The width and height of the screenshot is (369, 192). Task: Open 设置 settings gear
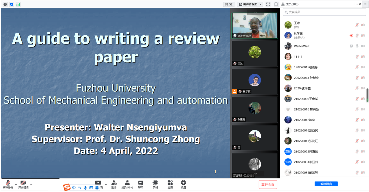[183, 184]
